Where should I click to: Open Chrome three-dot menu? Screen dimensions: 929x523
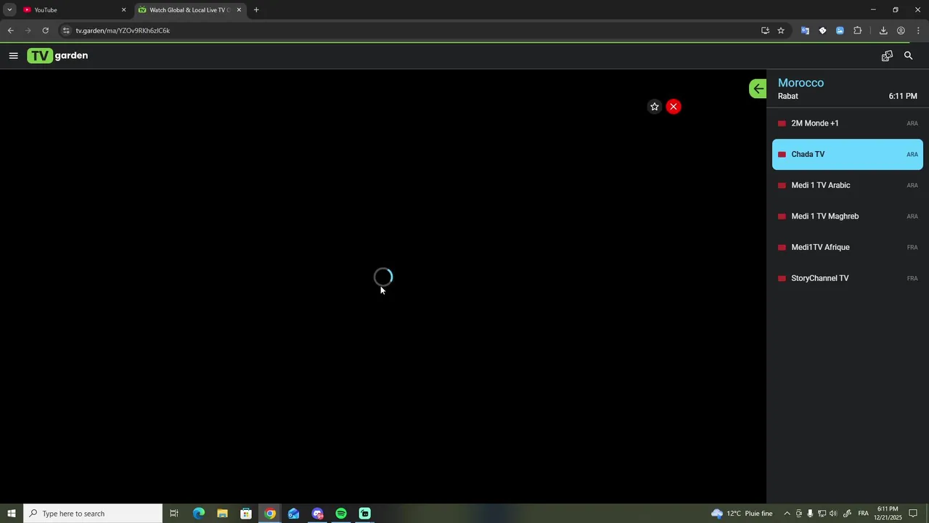coord(918,31)
